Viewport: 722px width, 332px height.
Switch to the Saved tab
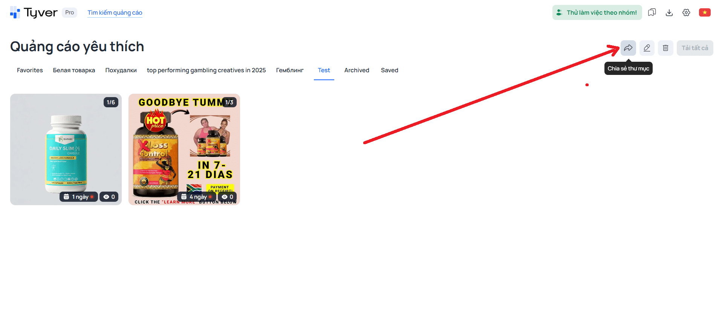[390, 70]
